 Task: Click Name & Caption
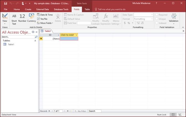pos(74,15)
